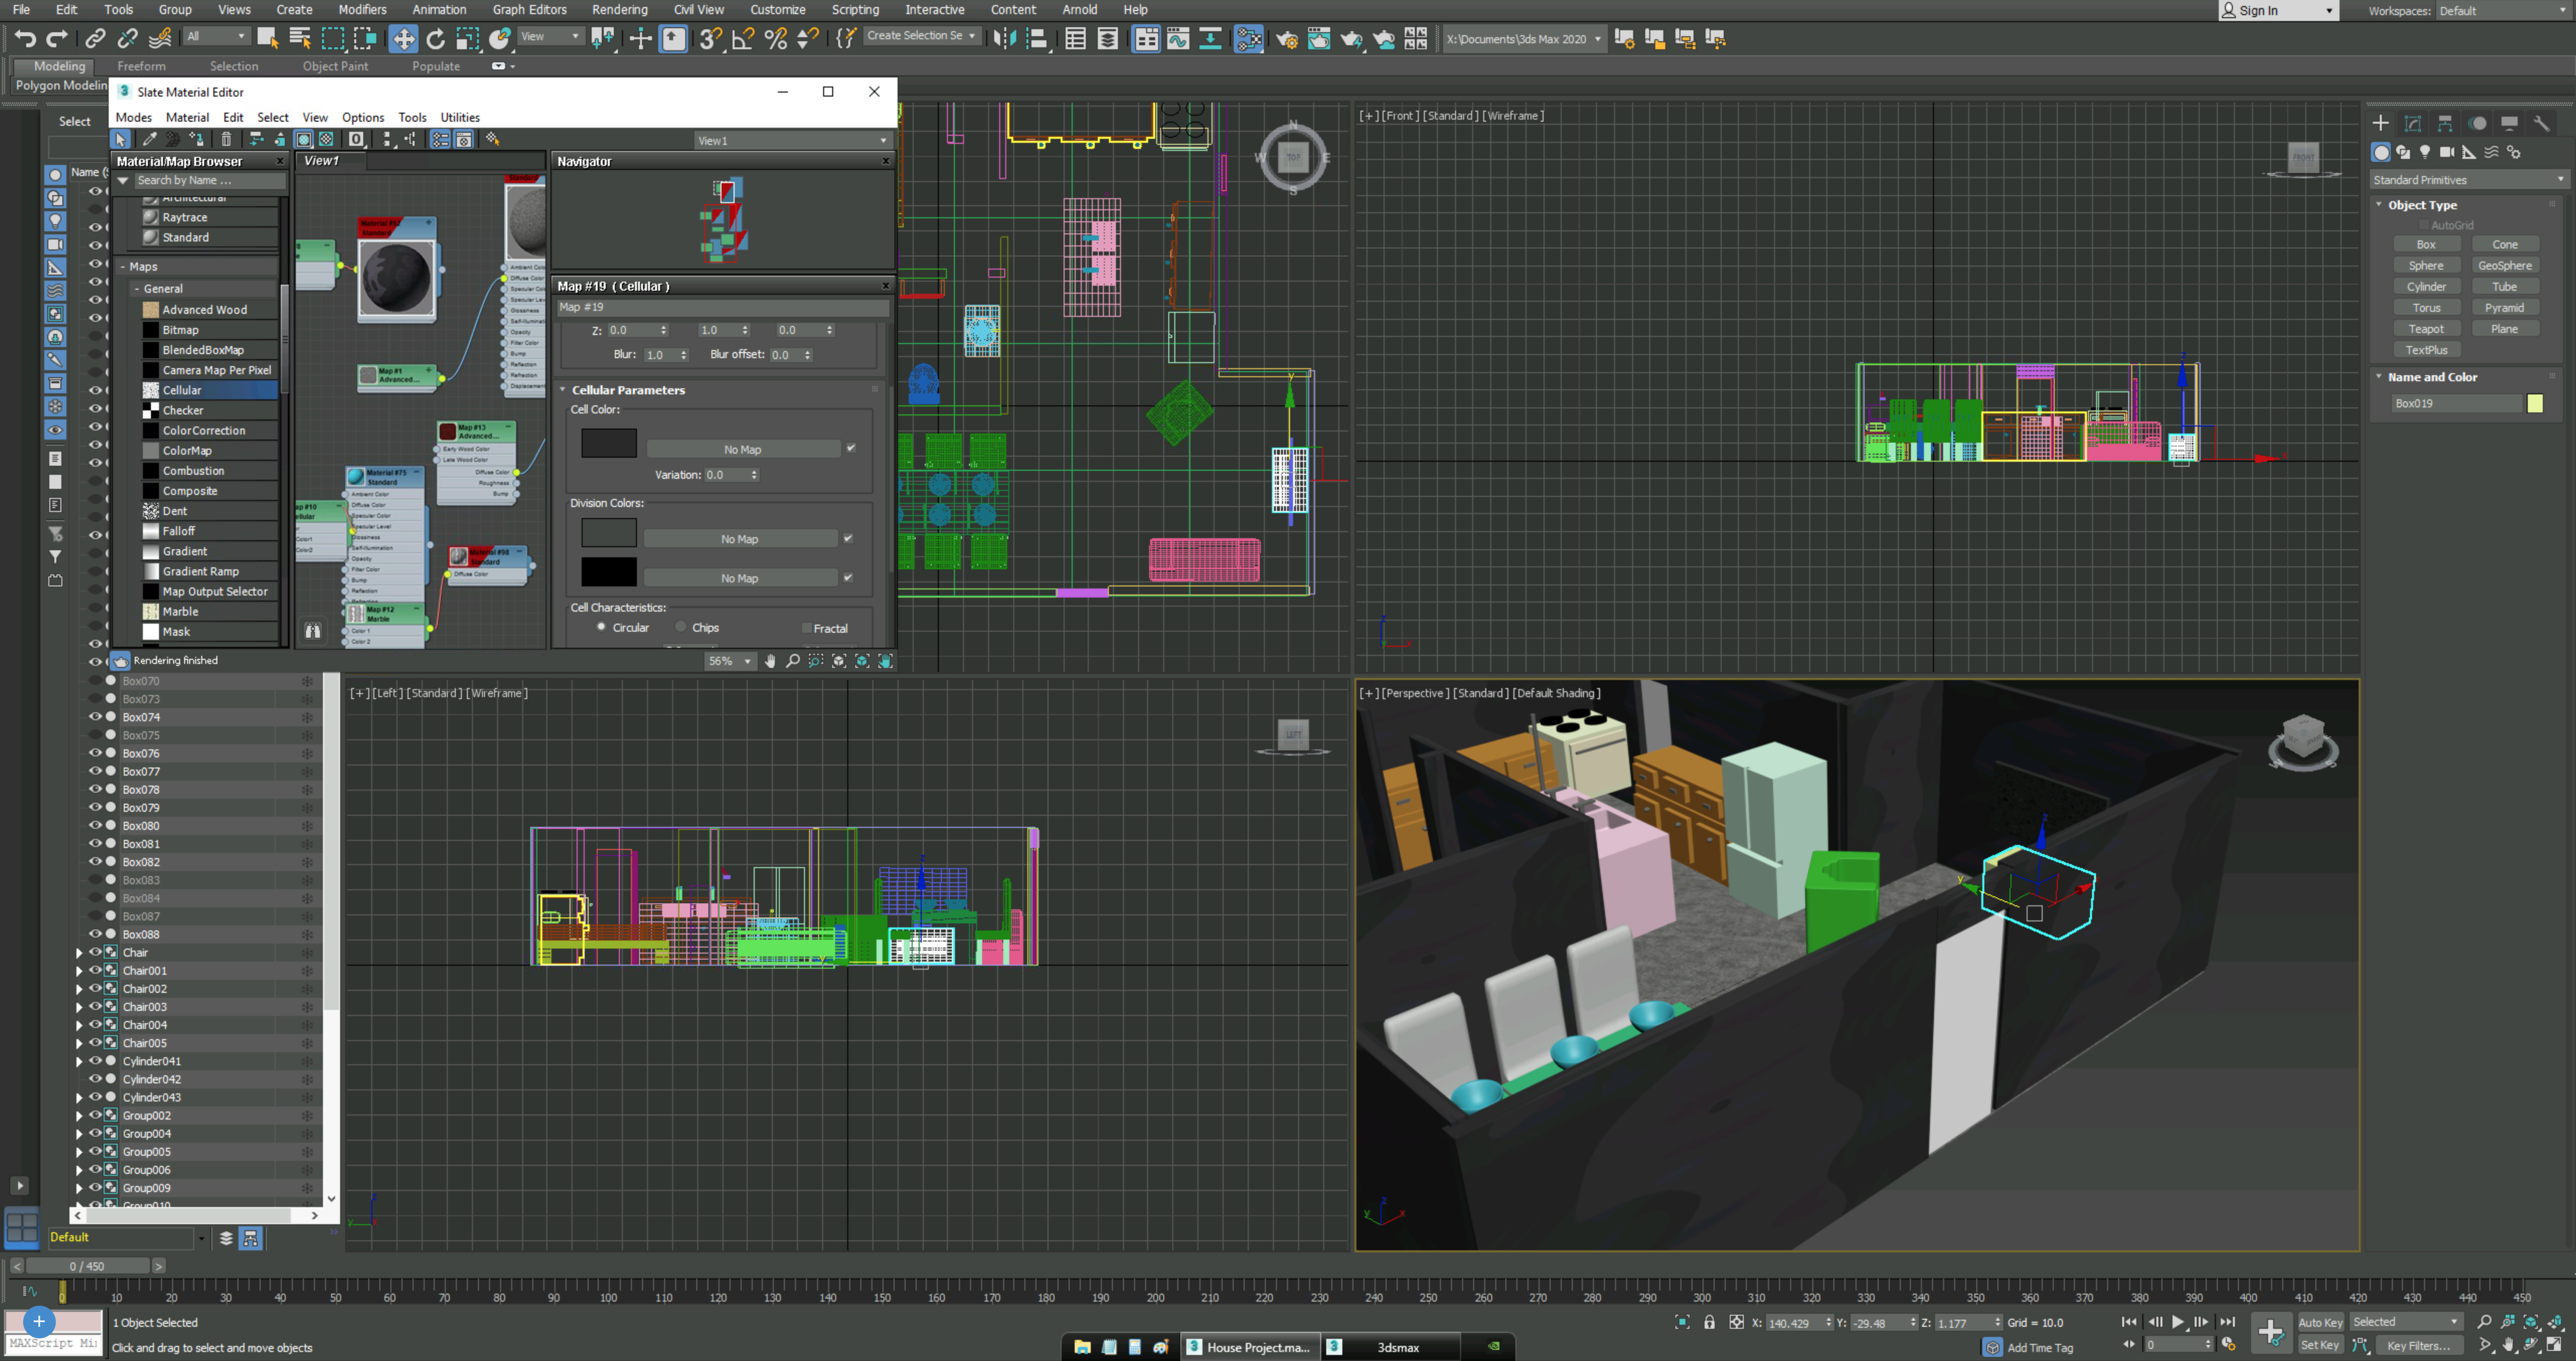
Task: Click the Cell Color swatch
Action: coord(608,445)
